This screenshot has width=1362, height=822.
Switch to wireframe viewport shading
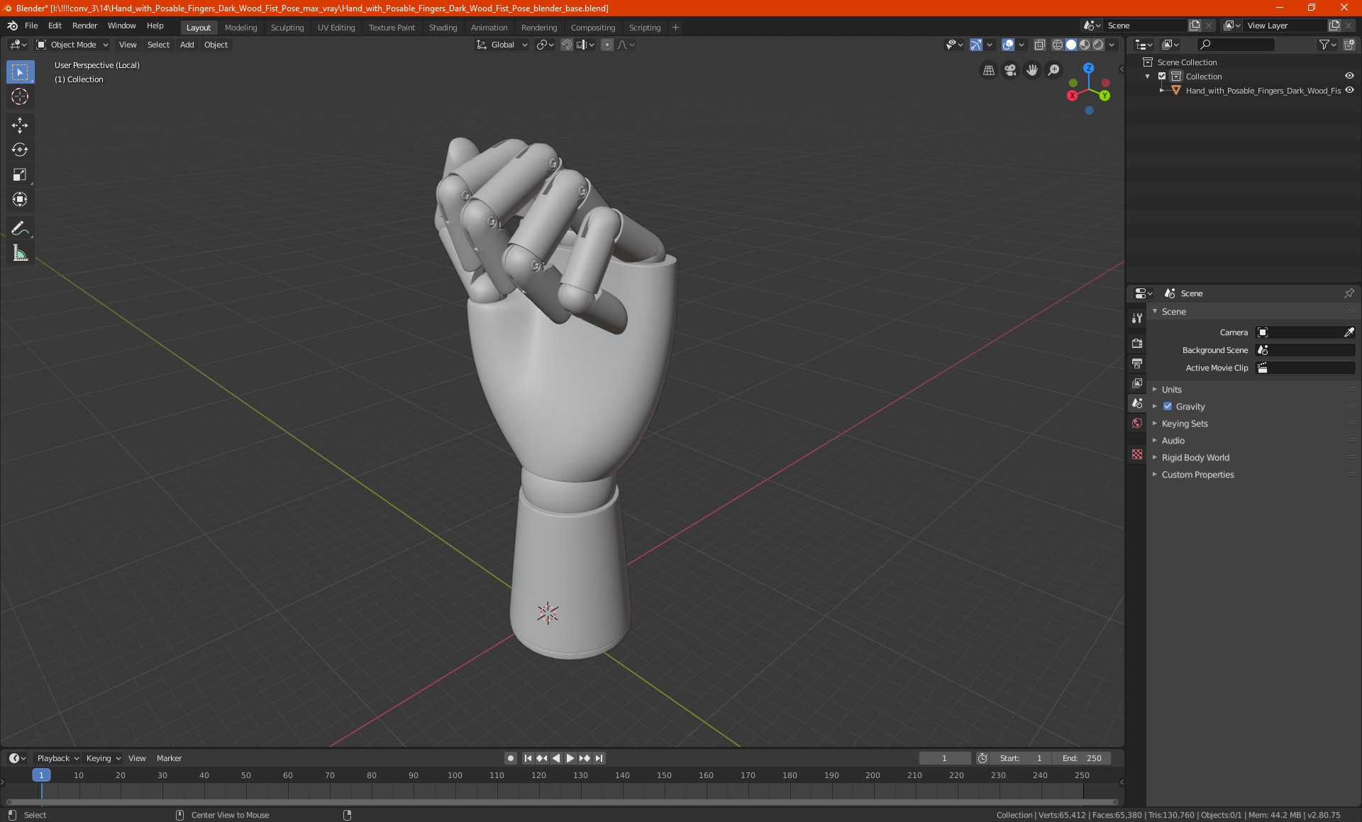pos(1057,45)
